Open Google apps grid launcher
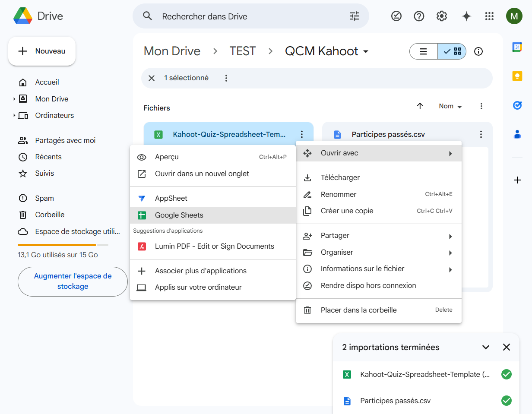Viewport: 532px width, 414px height. [x=489, y=16]
